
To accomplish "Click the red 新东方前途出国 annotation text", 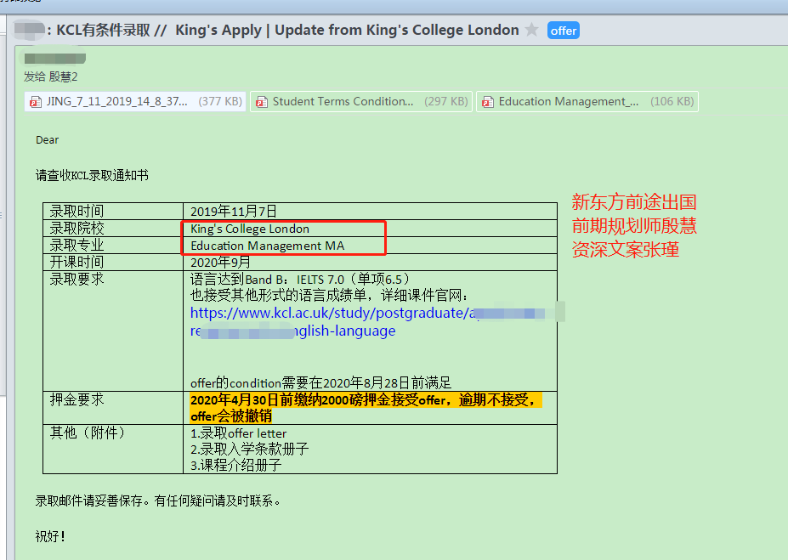I will (633, 202).
